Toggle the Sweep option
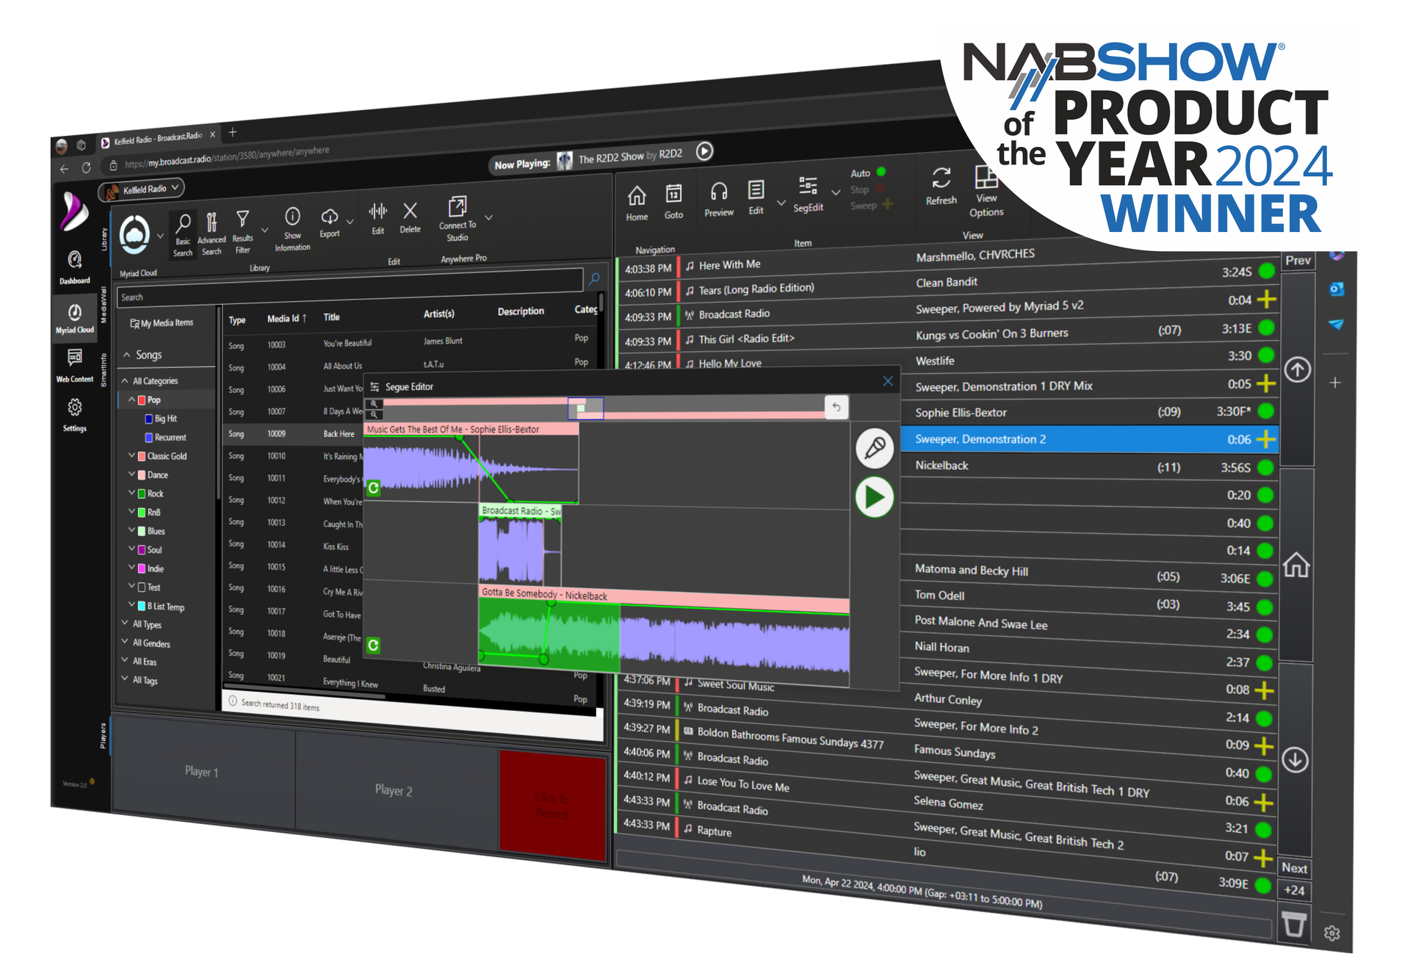This screenshot has width=1410, height=976. [887, 204]
